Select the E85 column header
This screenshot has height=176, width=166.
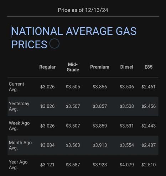149,67
